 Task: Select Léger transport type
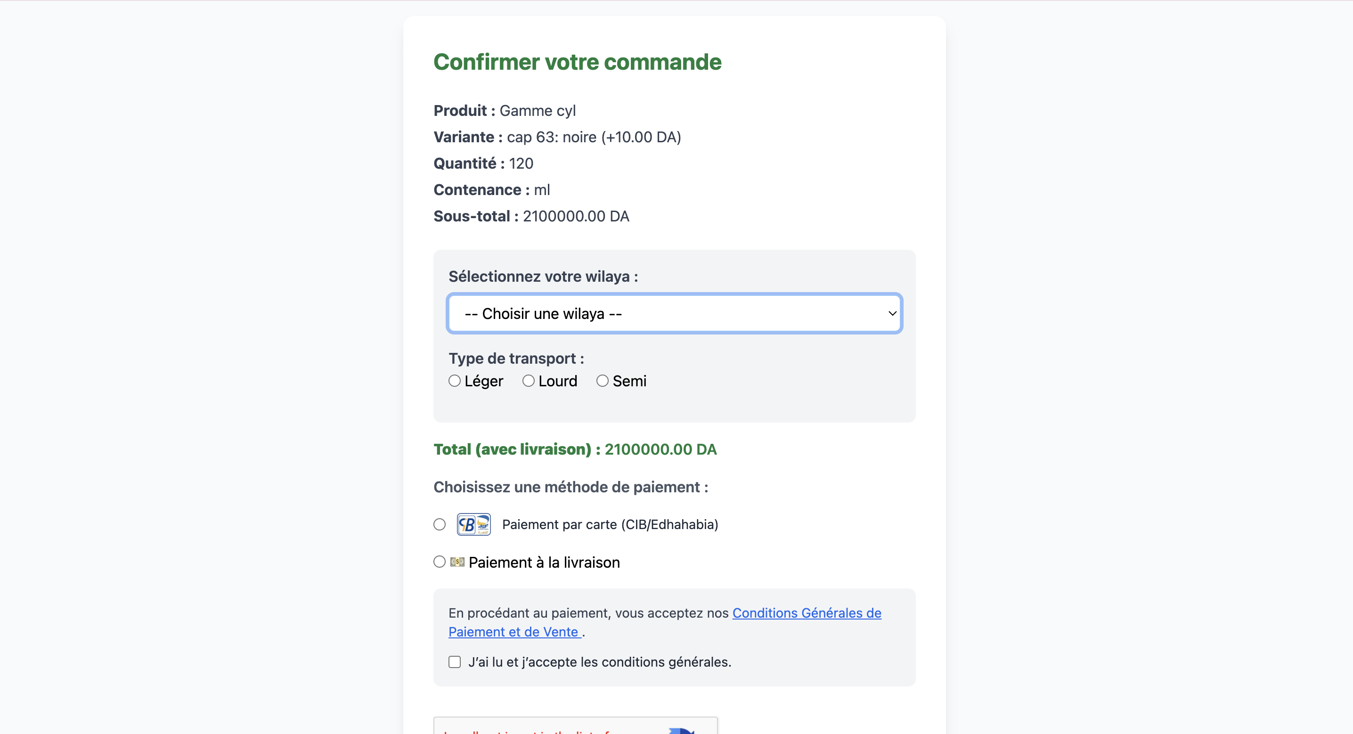coord(454,380)
